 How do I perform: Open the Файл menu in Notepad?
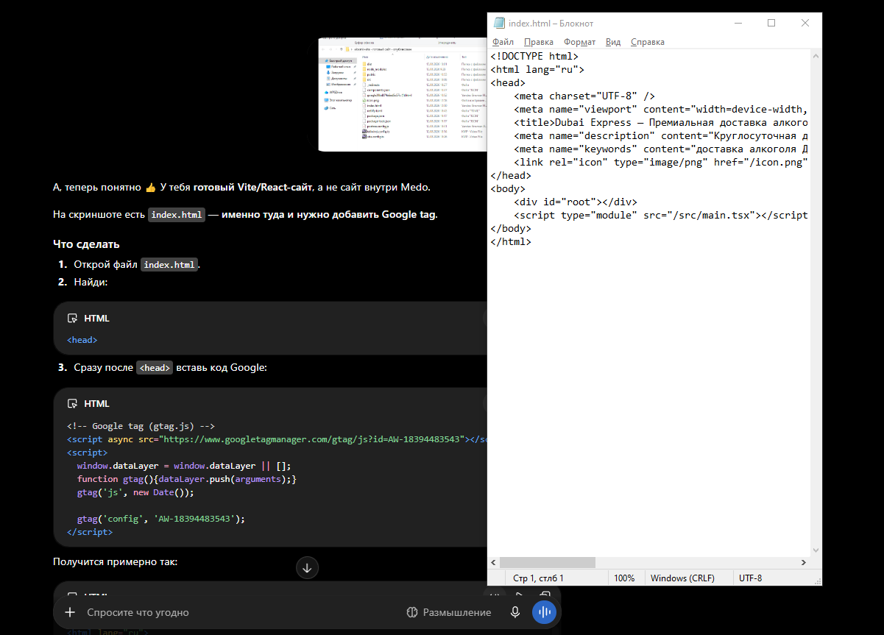pos(503,42)
